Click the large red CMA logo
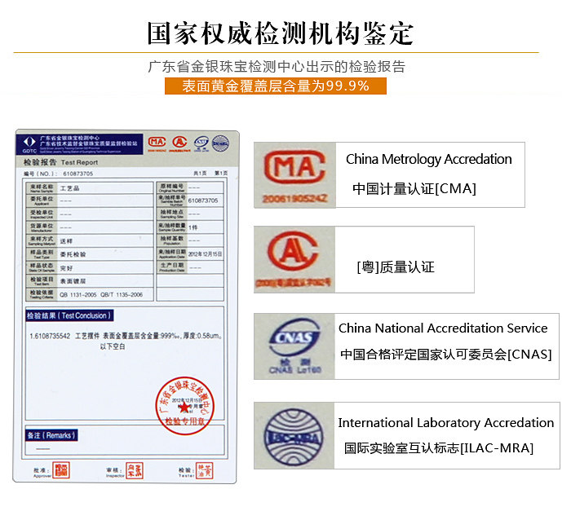 pyautogui.click(x=294, y=174)
